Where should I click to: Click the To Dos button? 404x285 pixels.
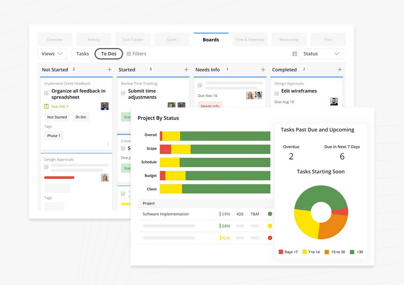(109, 54)
